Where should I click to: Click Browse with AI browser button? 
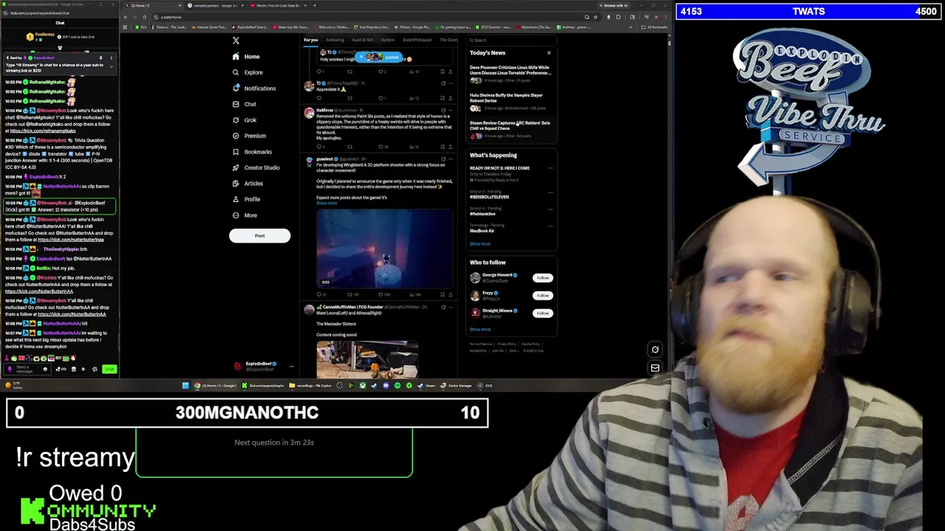612,6
